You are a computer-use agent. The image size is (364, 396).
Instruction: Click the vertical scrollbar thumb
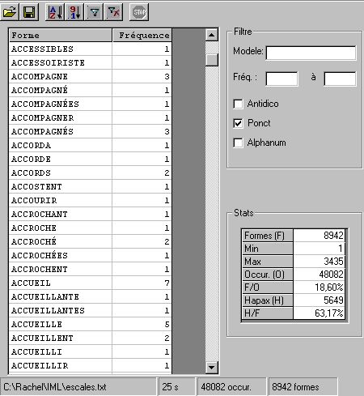(212, 60)
